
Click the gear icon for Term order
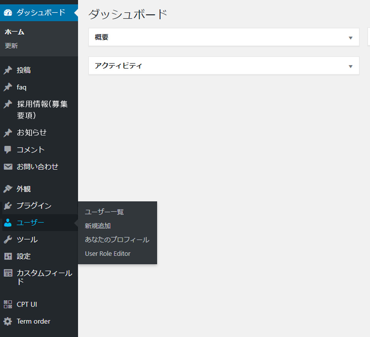[x=8, y=321]
